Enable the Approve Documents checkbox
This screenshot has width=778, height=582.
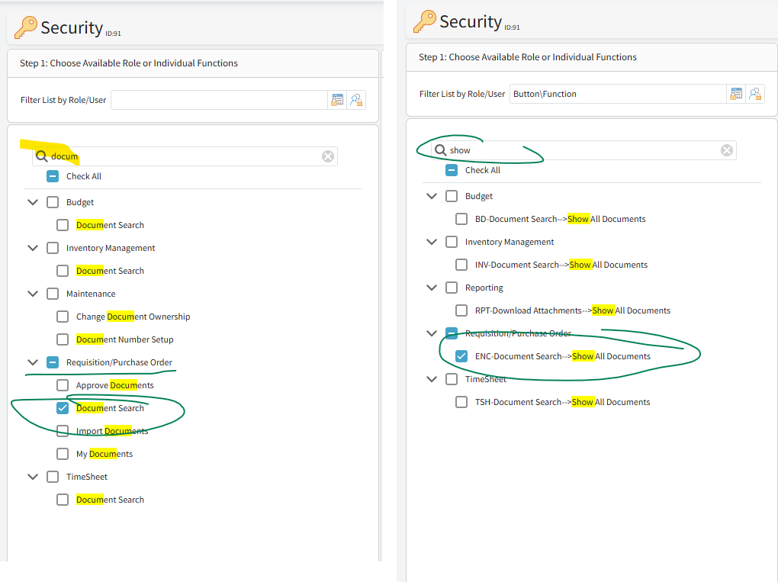pyautogui.click(x=63, y=385)
